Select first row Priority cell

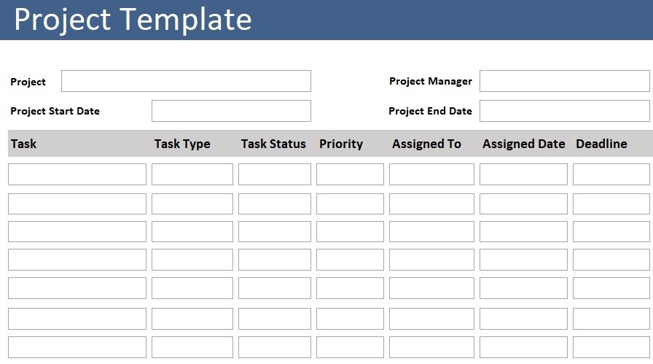click(x=350, y=174)
